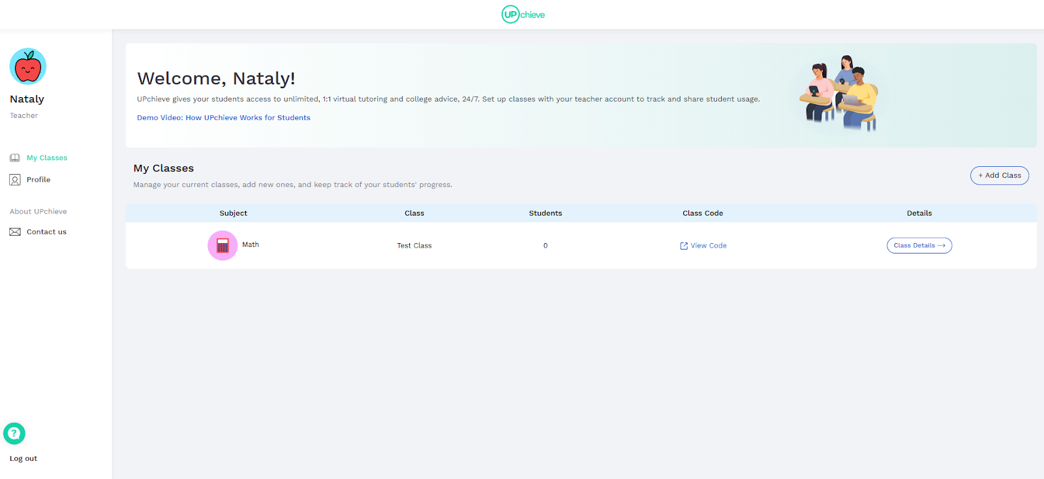This screenshot has width=1044, height=479.
Task: Click the student count 0 cell
Action: point(545,246)
